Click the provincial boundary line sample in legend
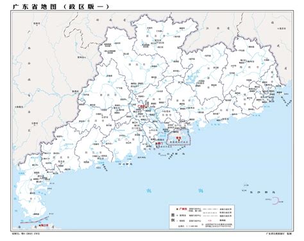304x241 pixels. tap(210, 209)
